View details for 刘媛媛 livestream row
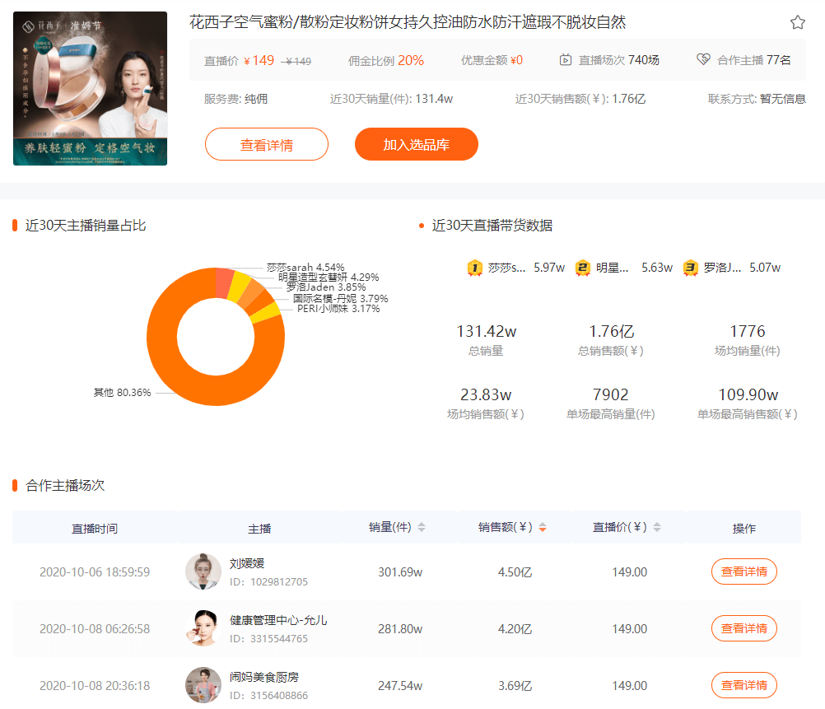 (743, 571)
